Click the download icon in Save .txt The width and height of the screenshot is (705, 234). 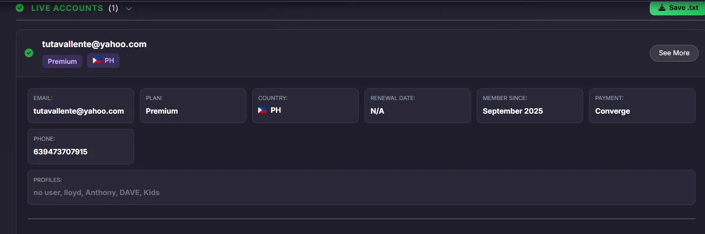(x=662, y=8)
